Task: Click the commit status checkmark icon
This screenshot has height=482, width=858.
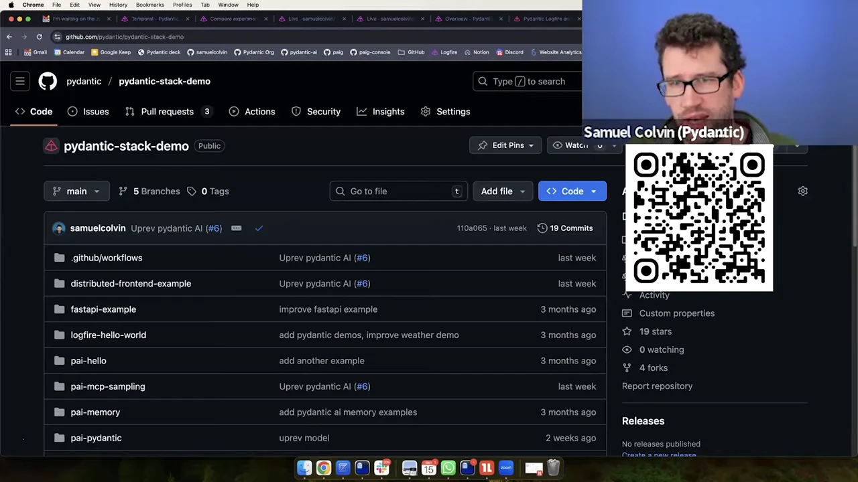Action: [259, 228]
